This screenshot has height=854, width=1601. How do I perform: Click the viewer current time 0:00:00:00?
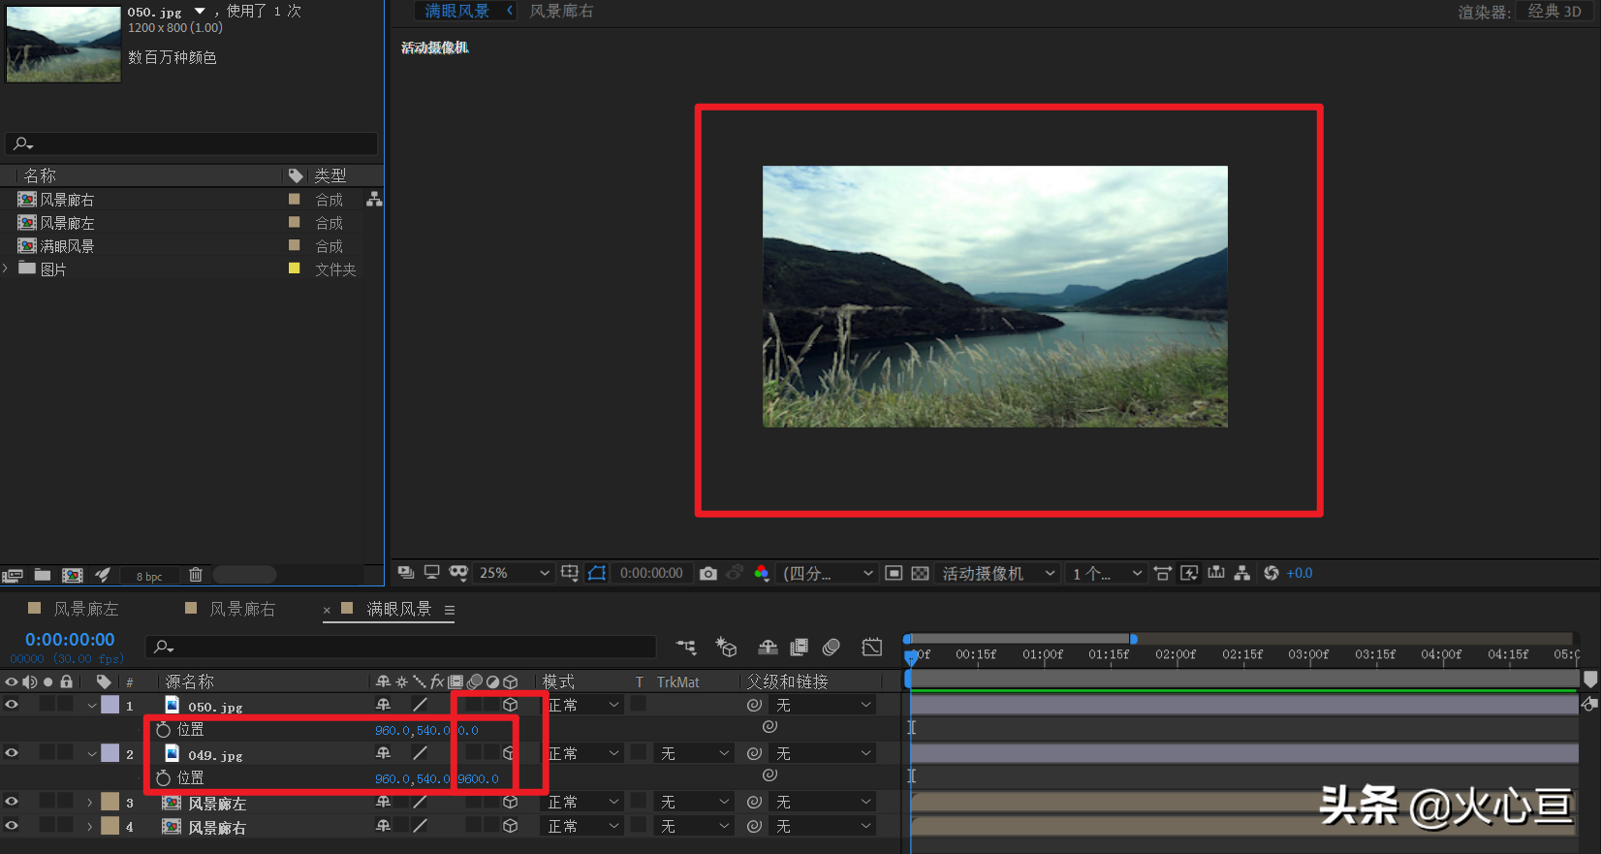(x=651, y=573)
